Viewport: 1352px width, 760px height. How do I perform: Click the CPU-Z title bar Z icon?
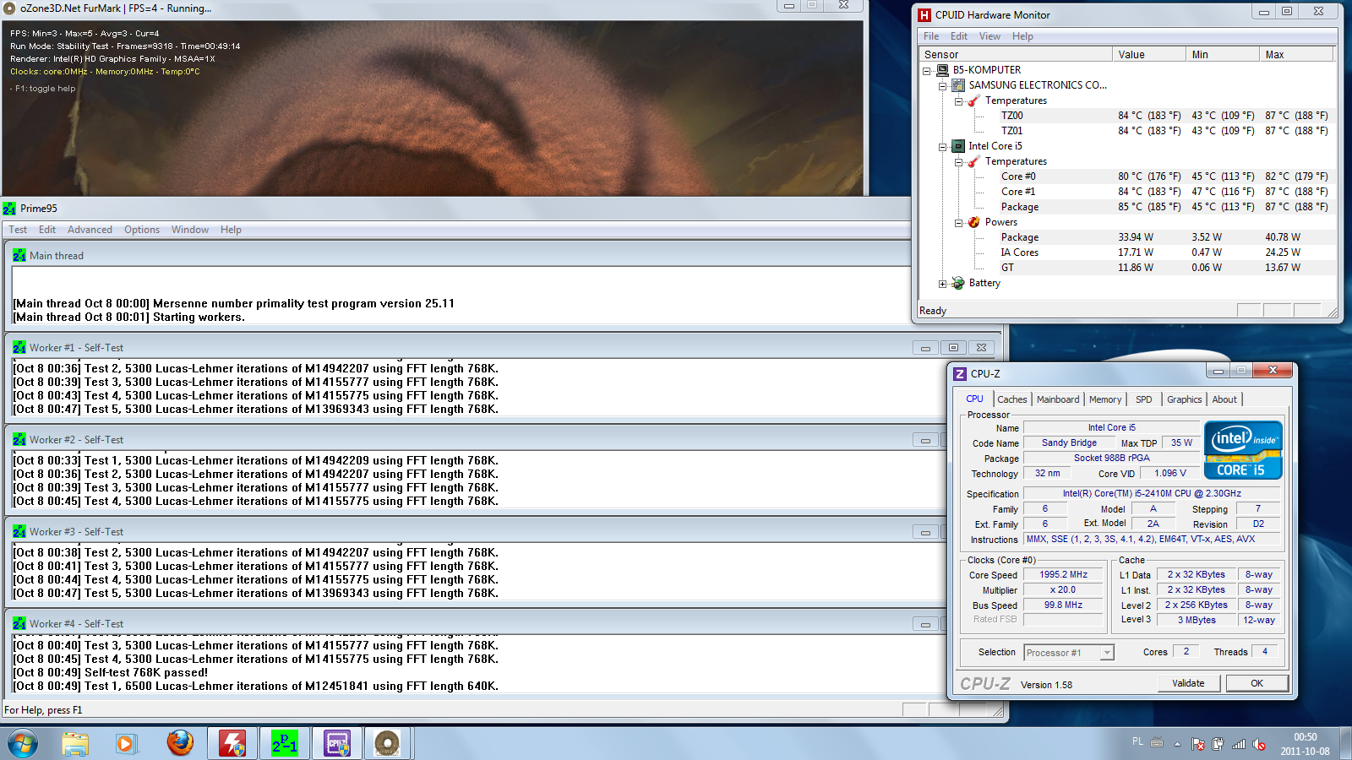click(x=960, y=374)
